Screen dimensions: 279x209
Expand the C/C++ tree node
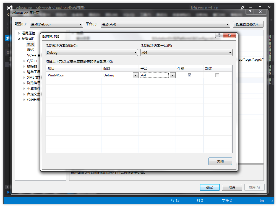click(24, 61)
